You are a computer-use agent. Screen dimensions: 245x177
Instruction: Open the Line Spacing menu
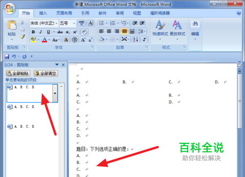142,31
